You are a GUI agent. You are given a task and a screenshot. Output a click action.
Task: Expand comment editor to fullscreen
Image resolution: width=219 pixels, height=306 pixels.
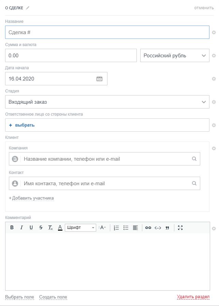pyautogui.click(x=180, y=228)
